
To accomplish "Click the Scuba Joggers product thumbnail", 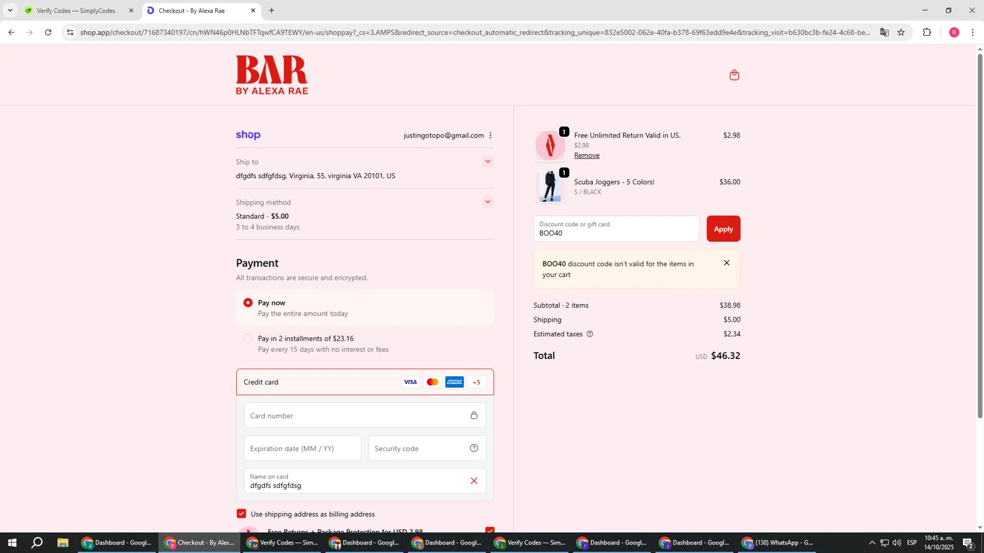I will pos(550,187).
